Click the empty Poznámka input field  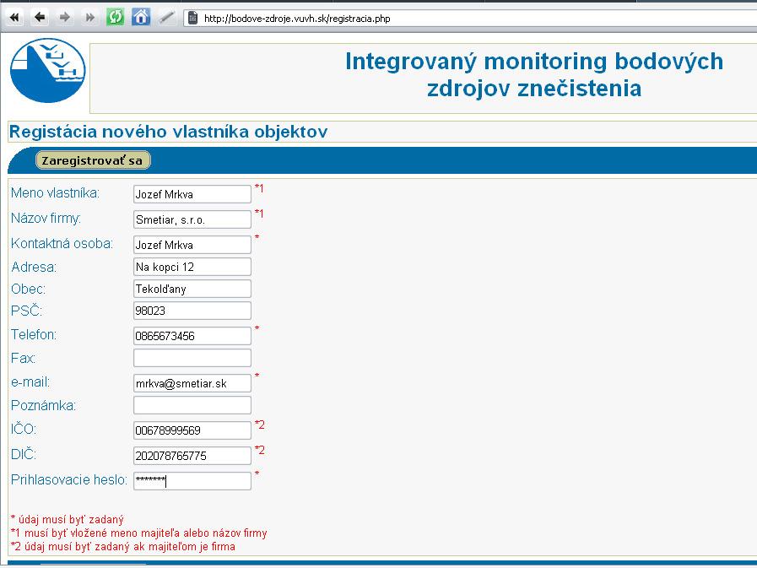tap(192, 405)
